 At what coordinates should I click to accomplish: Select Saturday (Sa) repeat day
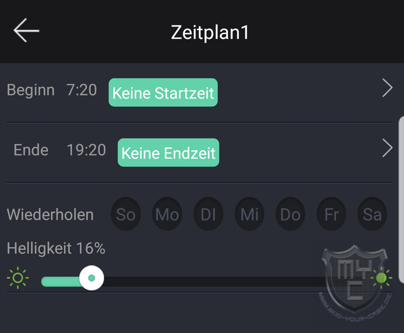[372, 214]
